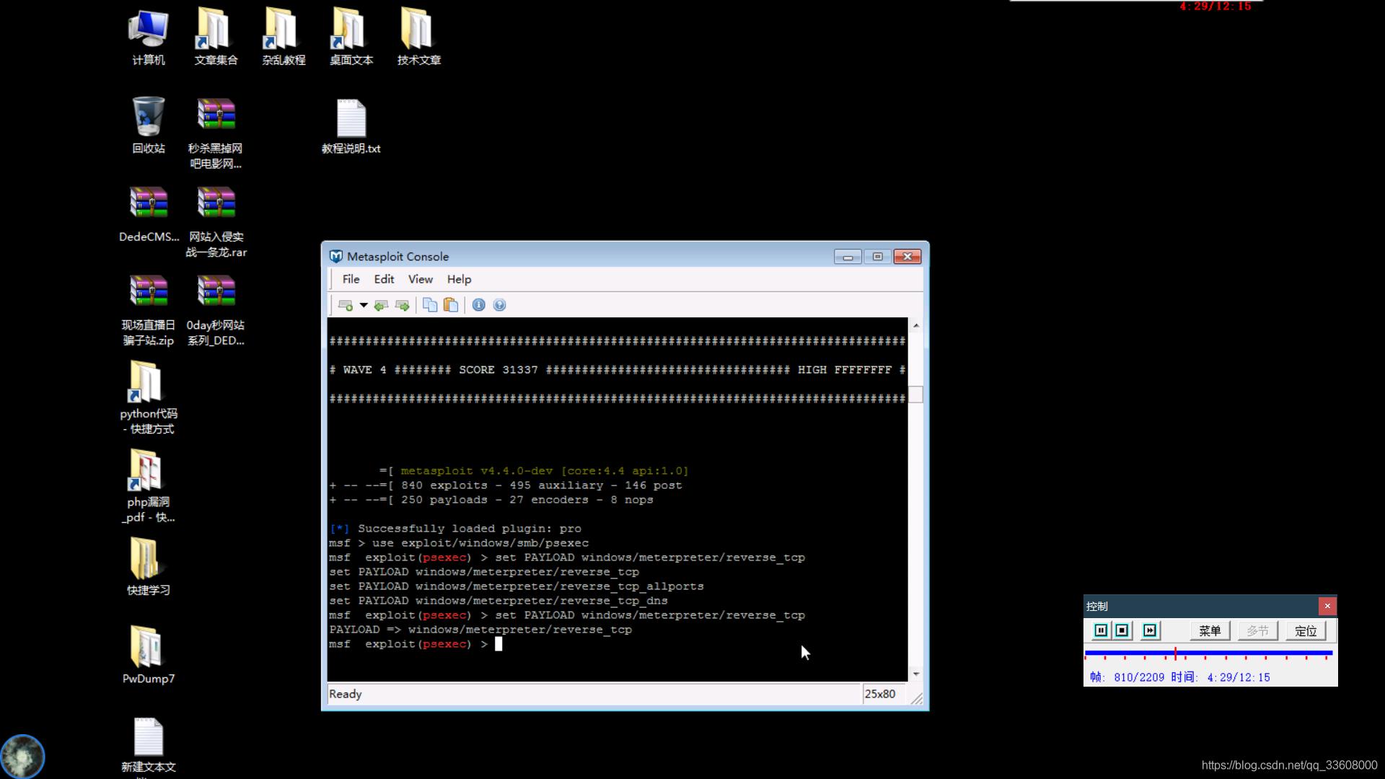Click the 'use exploit/windows/smb/psexec' console line

point(459,543)
